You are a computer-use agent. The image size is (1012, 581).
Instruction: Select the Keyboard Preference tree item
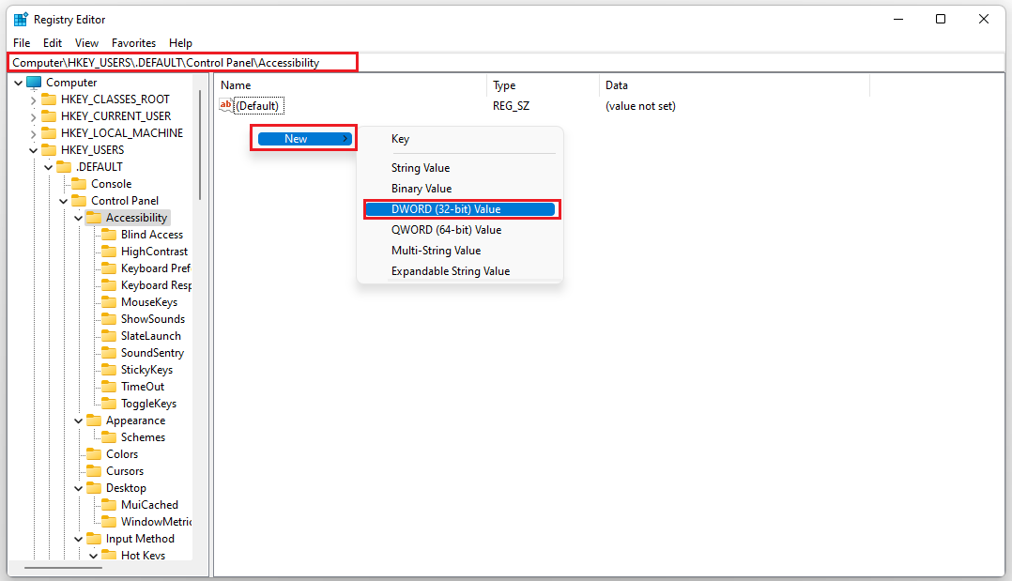(156, 268)
